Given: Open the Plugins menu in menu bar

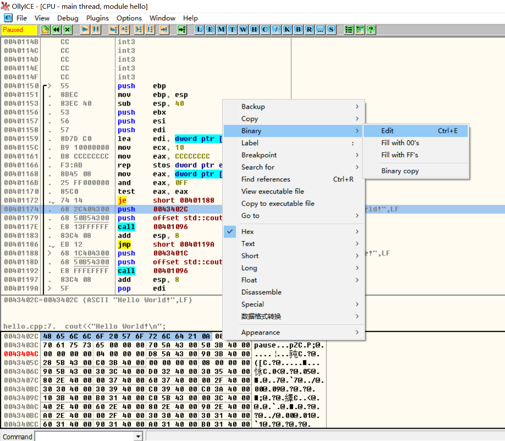Looking at the screenshot, I should (97, 18).
